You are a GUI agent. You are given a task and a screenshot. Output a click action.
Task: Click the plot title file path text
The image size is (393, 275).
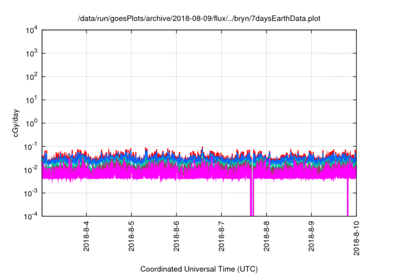pos(199,18)
